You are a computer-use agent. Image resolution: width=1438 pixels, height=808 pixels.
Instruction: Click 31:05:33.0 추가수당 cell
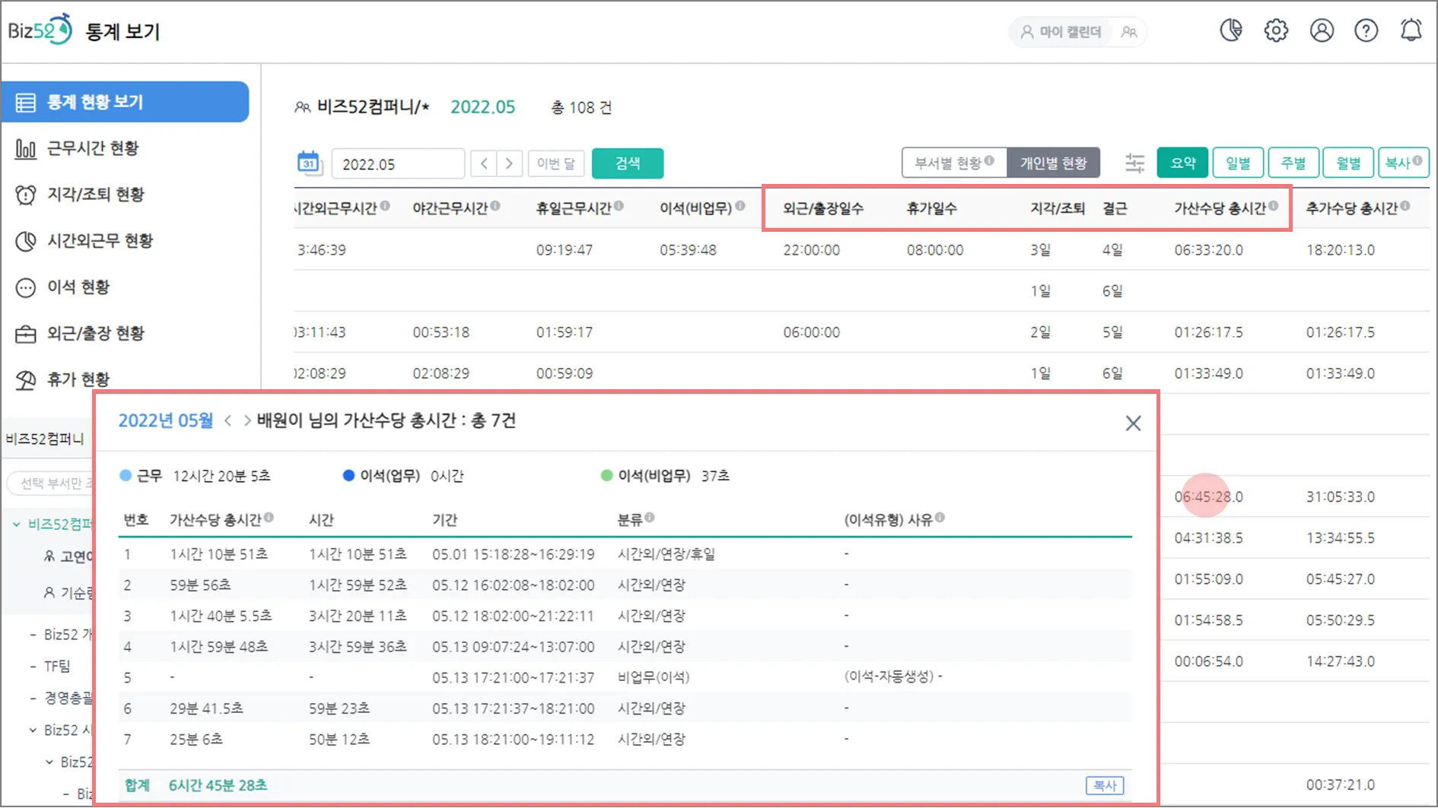(x=1341, y=496)
